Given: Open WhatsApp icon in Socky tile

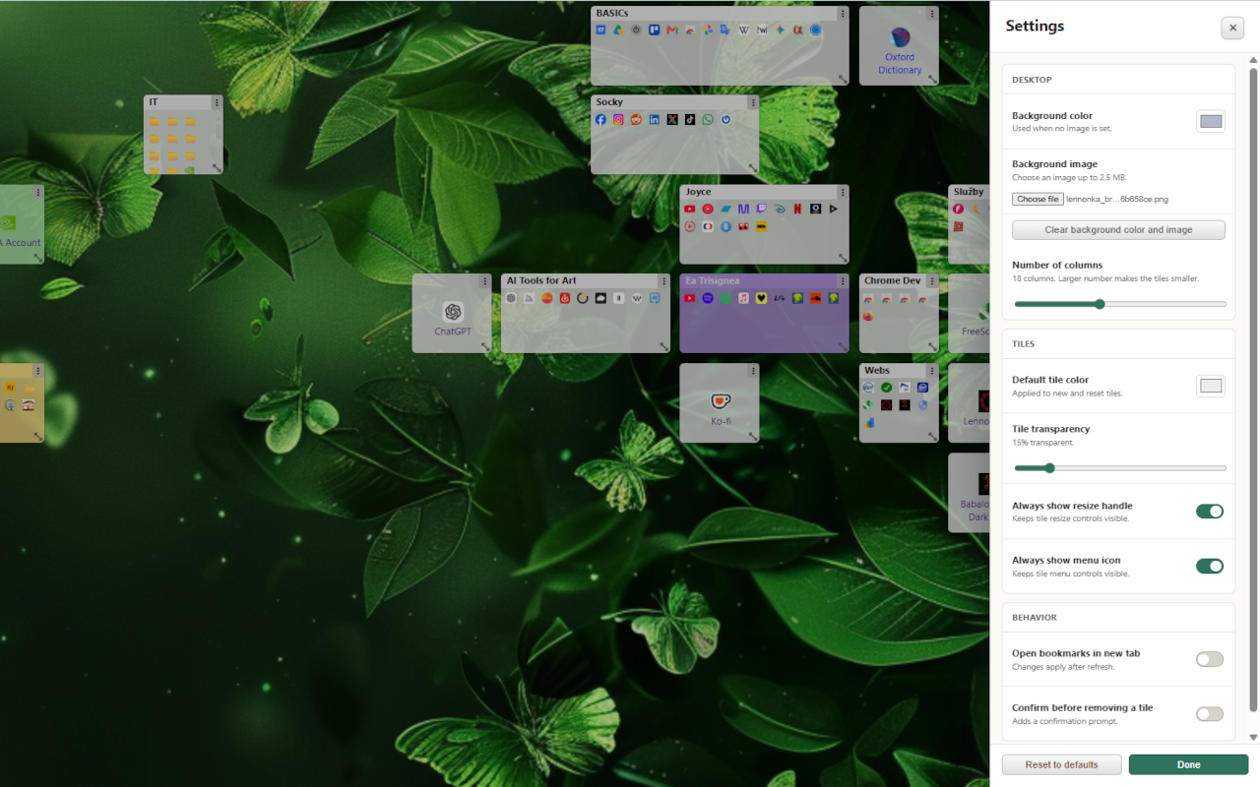Looking at the screenshot, I should pos(708,119).
